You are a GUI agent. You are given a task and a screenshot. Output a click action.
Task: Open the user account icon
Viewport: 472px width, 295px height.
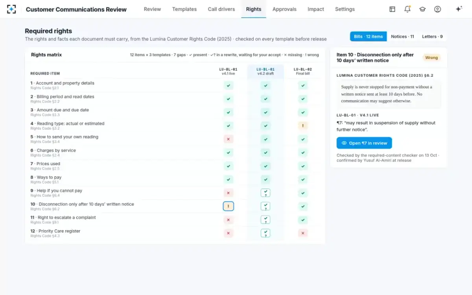(x=437, y=9)
